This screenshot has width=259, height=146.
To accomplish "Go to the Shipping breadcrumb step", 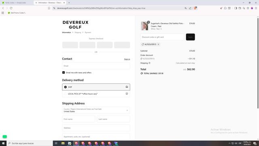I will tap(78, 32).
